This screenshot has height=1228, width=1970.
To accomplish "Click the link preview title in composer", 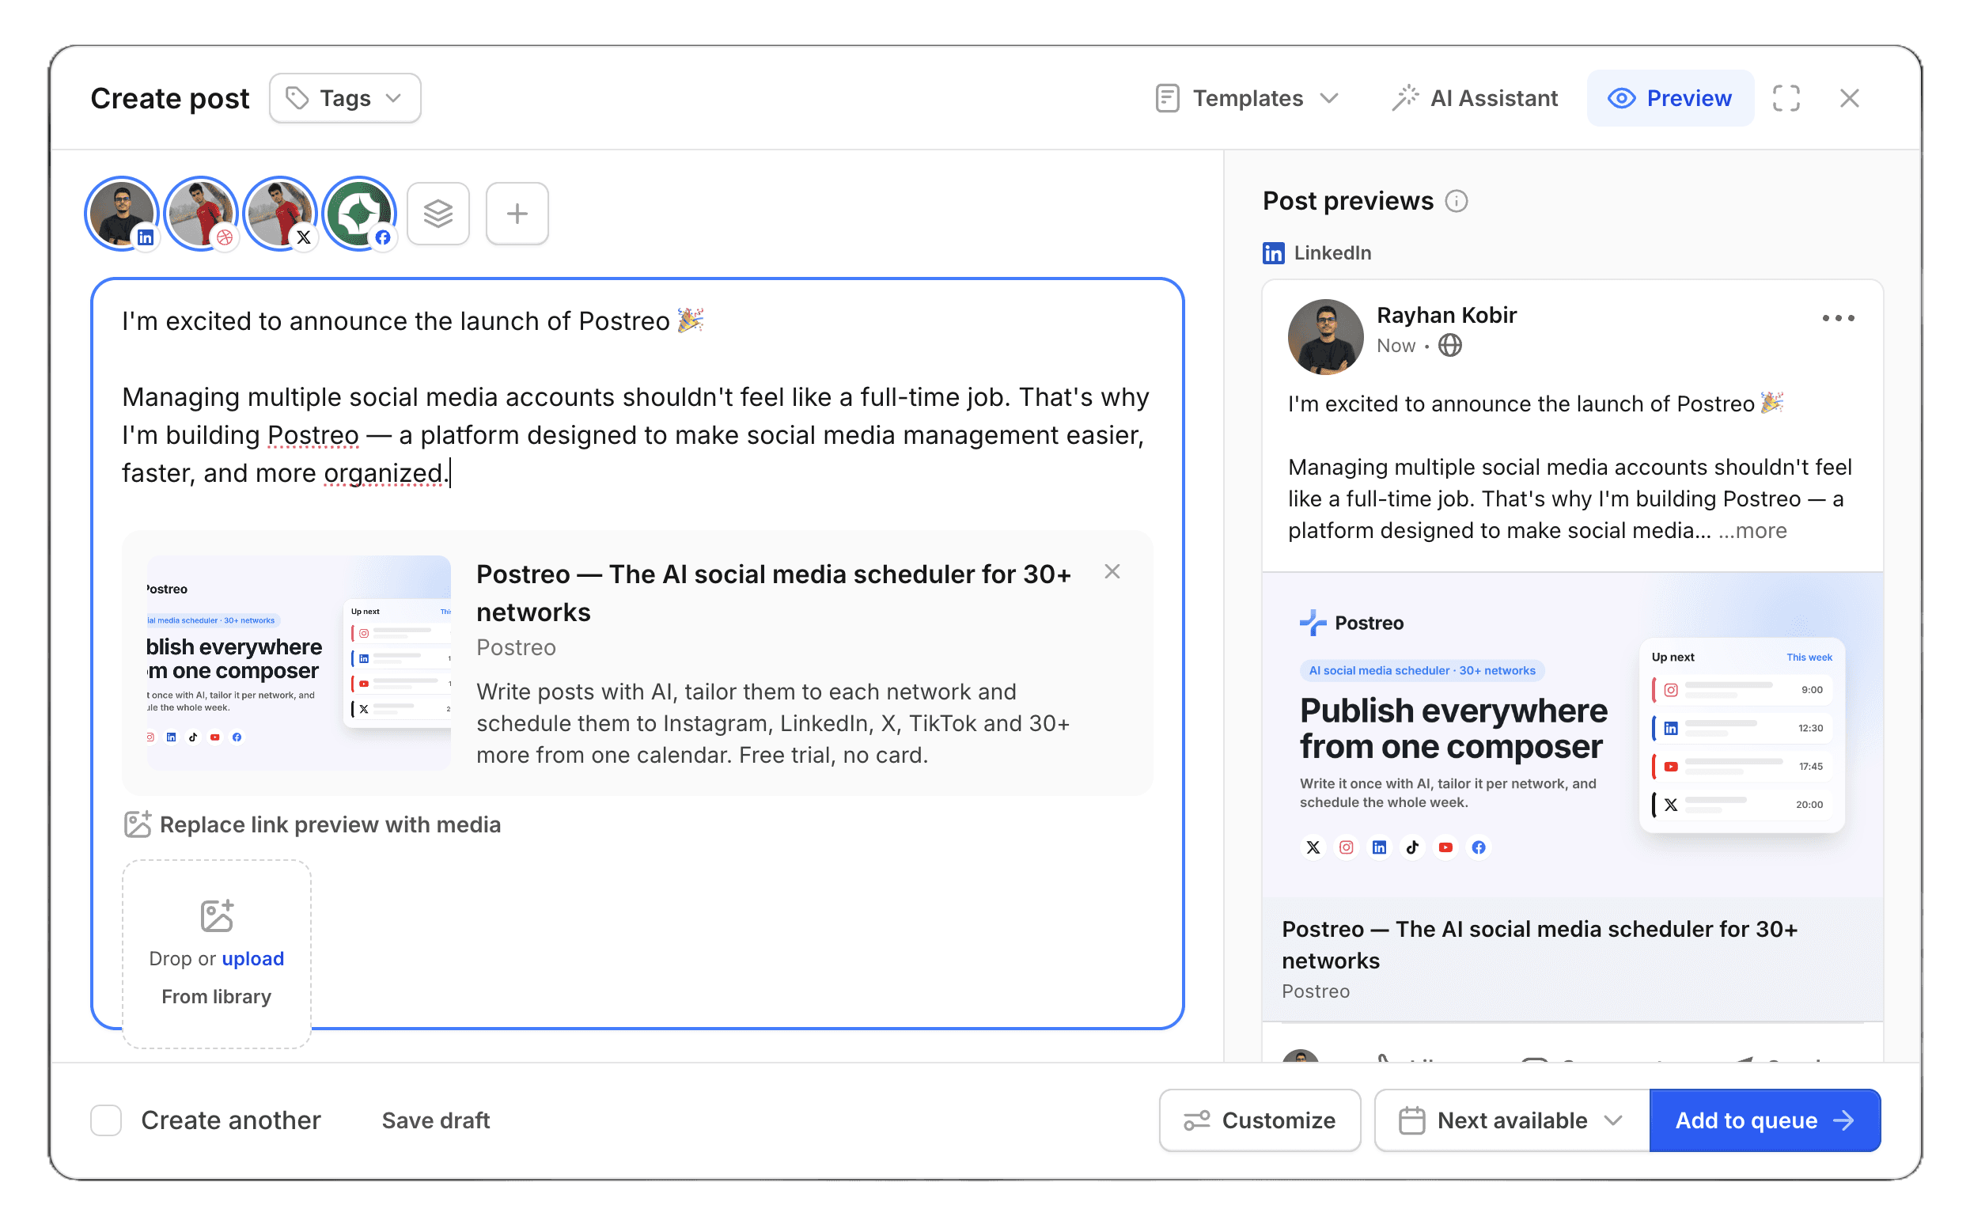I will pos(774,593).
